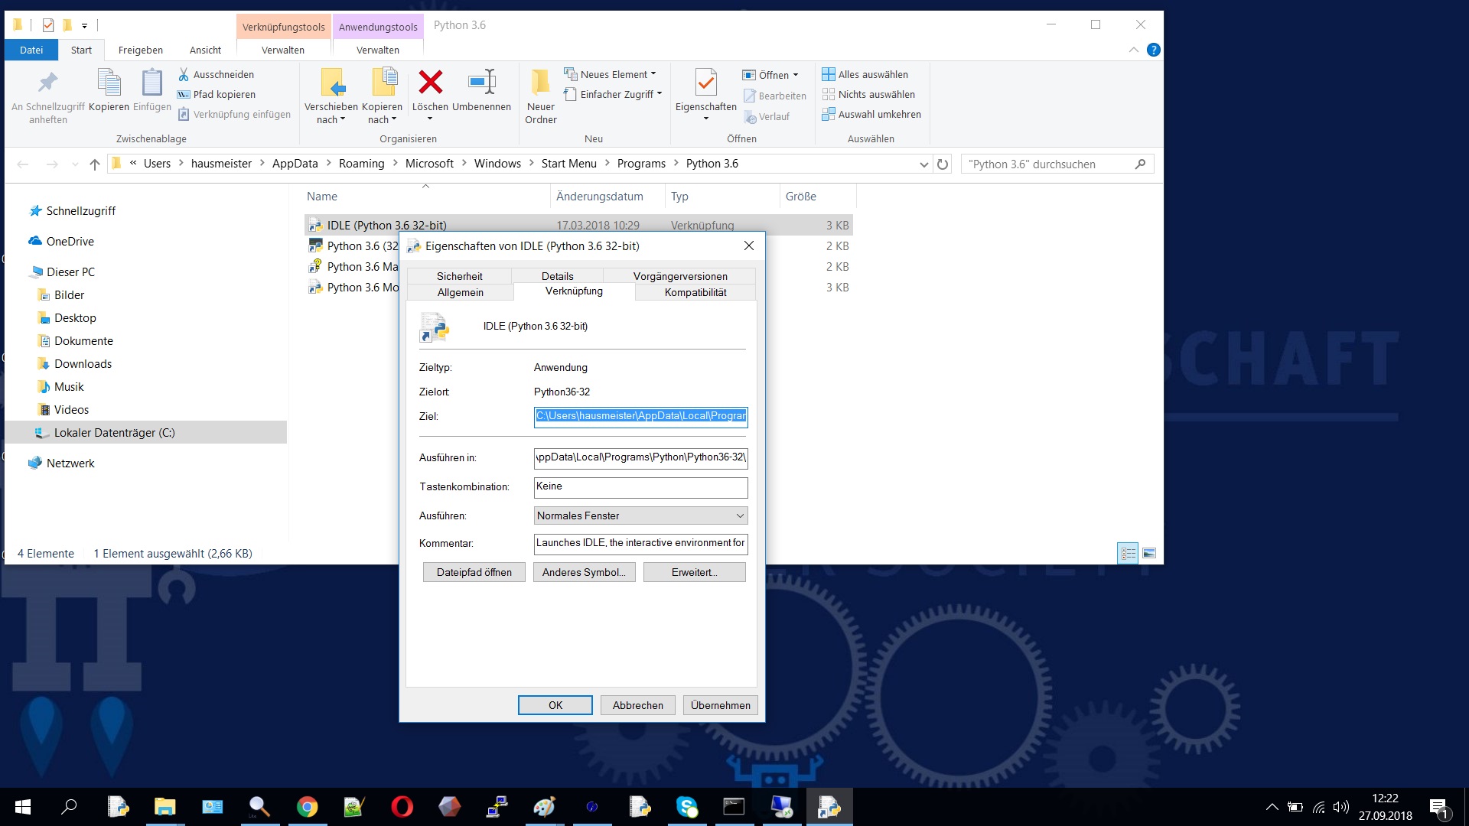Click Alles auswählen in ribbon

point(865,74)
